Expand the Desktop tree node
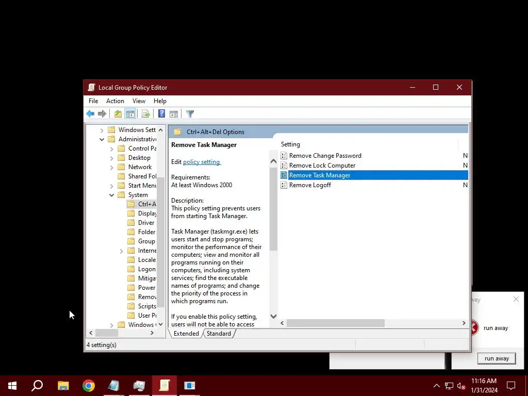The height and width of the screenshot is (396, 528). click(x=111, y=158)
